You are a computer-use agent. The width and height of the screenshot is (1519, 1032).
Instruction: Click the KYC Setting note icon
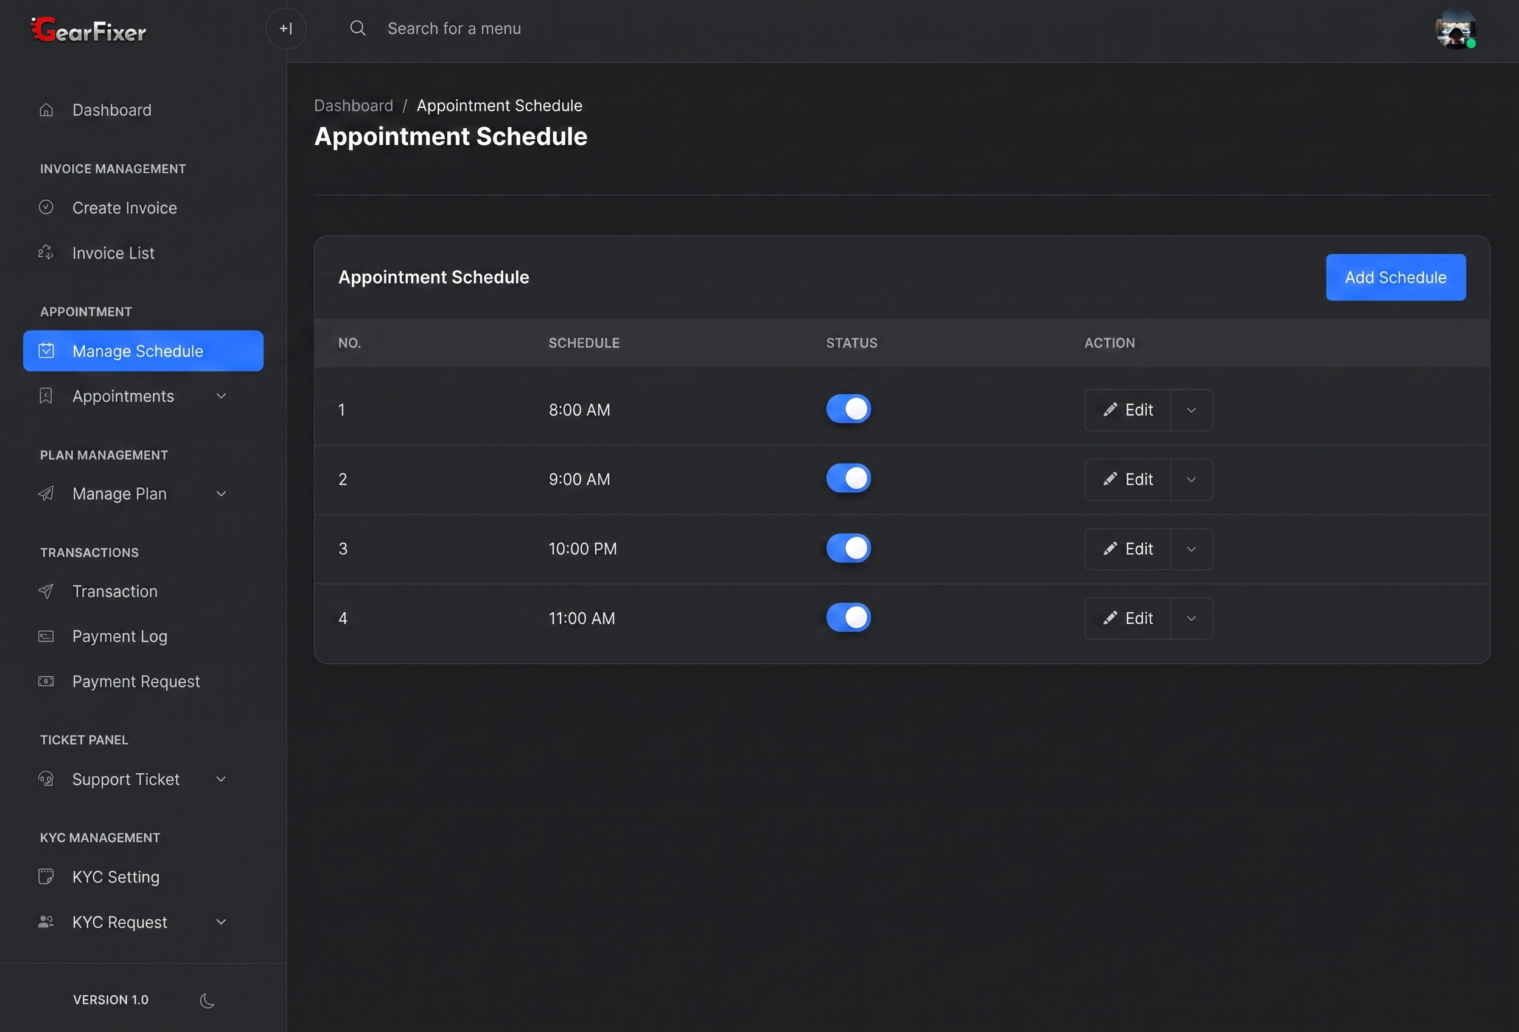pos(46,876)
